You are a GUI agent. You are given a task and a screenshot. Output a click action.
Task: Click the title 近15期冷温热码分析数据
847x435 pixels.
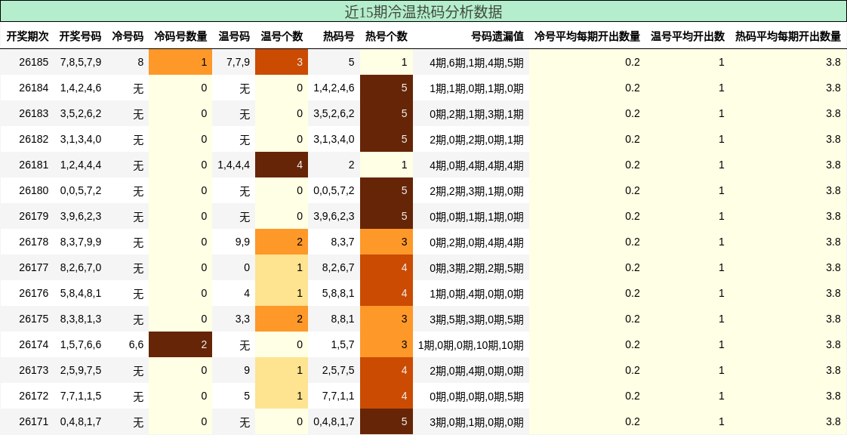tap(423, 11)
